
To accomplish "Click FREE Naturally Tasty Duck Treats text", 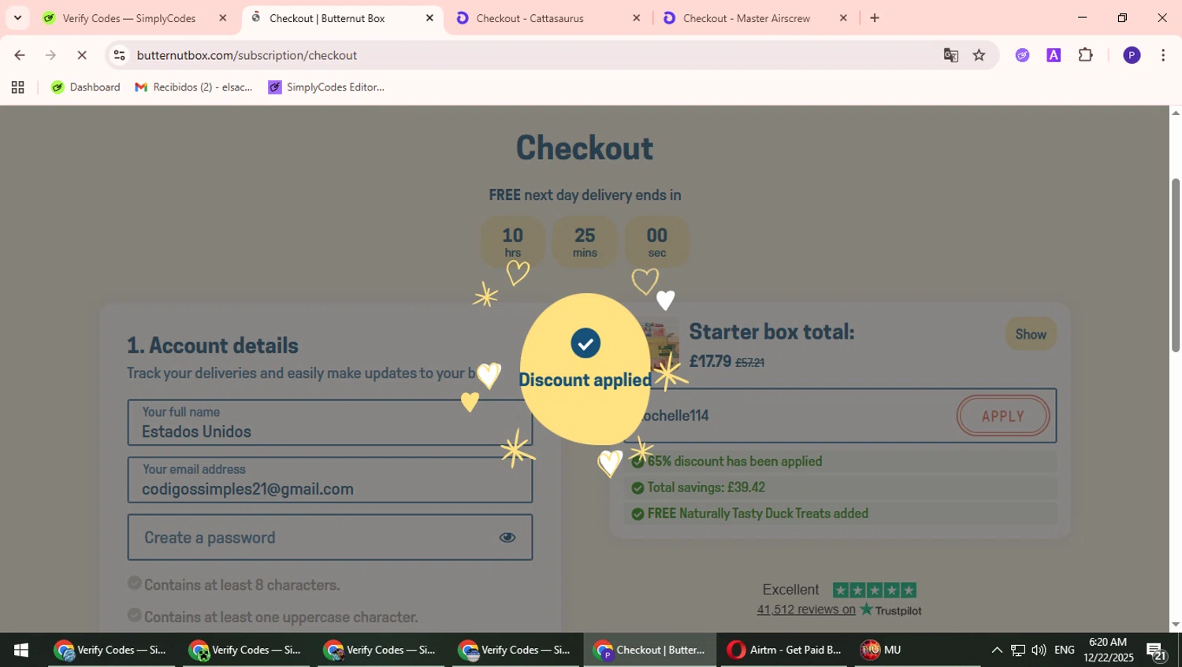I will tap(757, 513).
